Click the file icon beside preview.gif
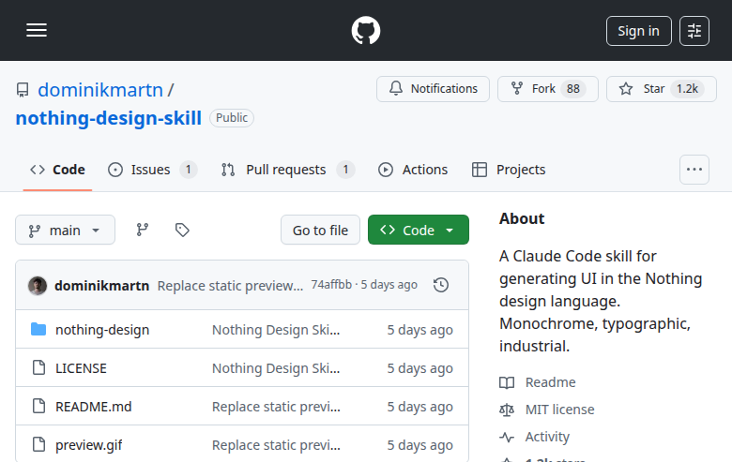The width and height of the screenshot is (732, 462). pyautogui.click(x=38, y=444)
